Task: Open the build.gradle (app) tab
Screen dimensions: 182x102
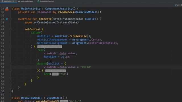Action: click(27, 1)
